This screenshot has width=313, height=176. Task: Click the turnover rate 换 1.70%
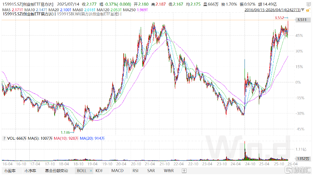pos(229,4)
